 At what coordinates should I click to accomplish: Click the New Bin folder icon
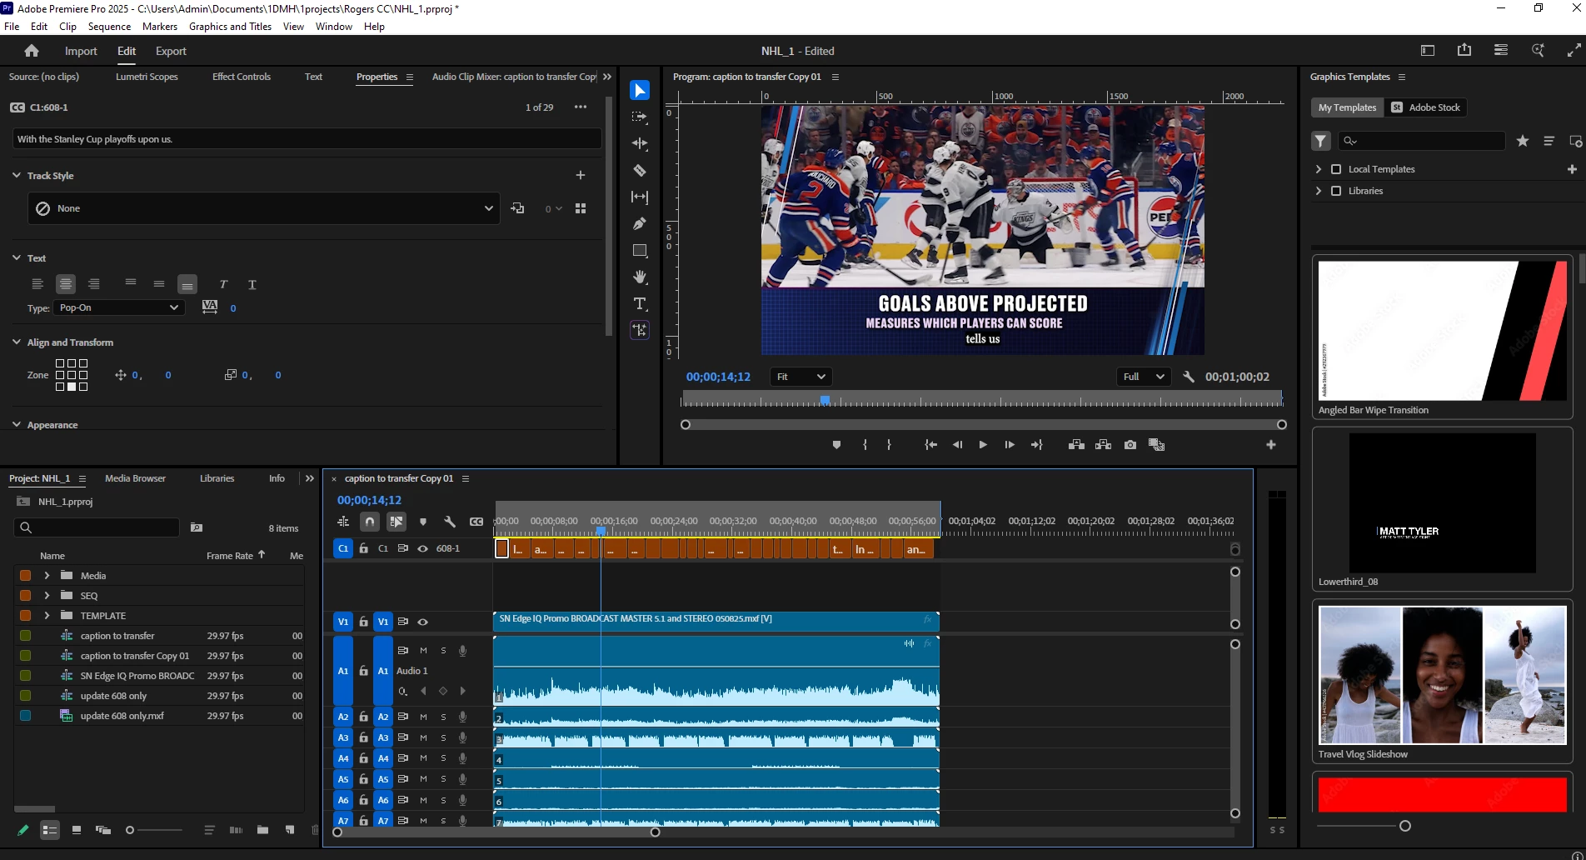click(x=262, y=830)
